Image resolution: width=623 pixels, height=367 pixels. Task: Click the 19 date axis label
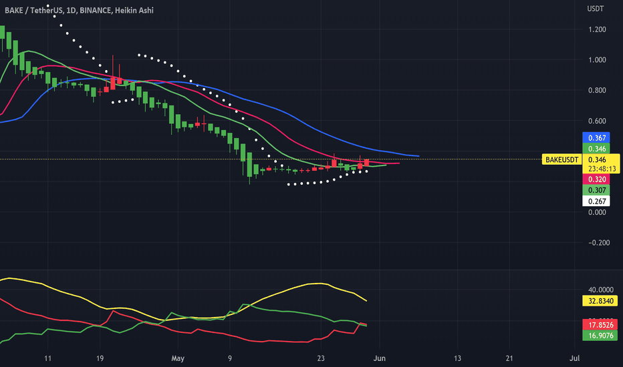coord(100,358)
